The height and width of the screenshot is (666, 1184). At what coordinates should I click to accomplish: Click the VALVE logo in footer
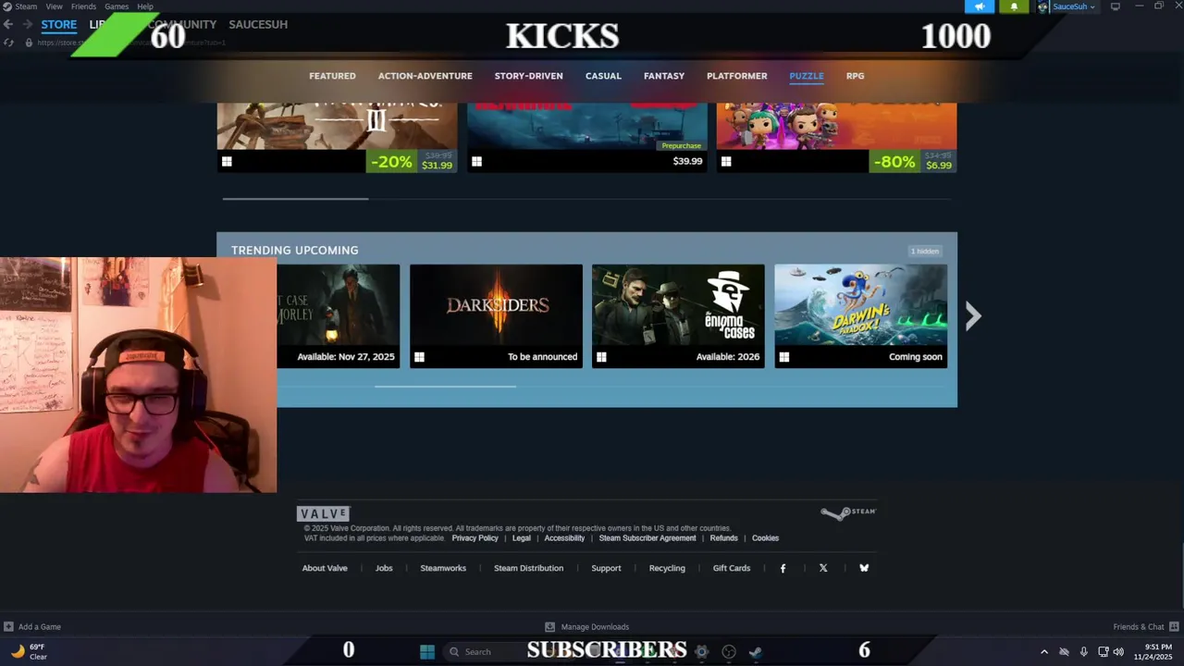click(x=323, y=513)
